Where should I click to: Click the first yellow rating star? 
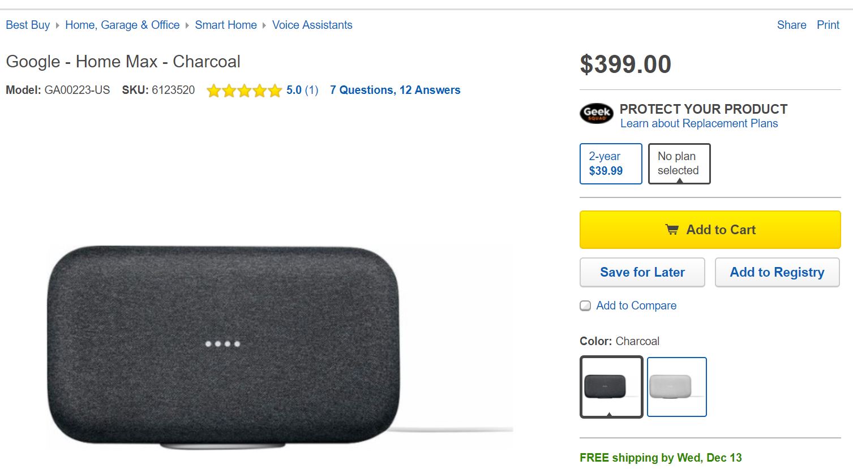coord(213,90)
